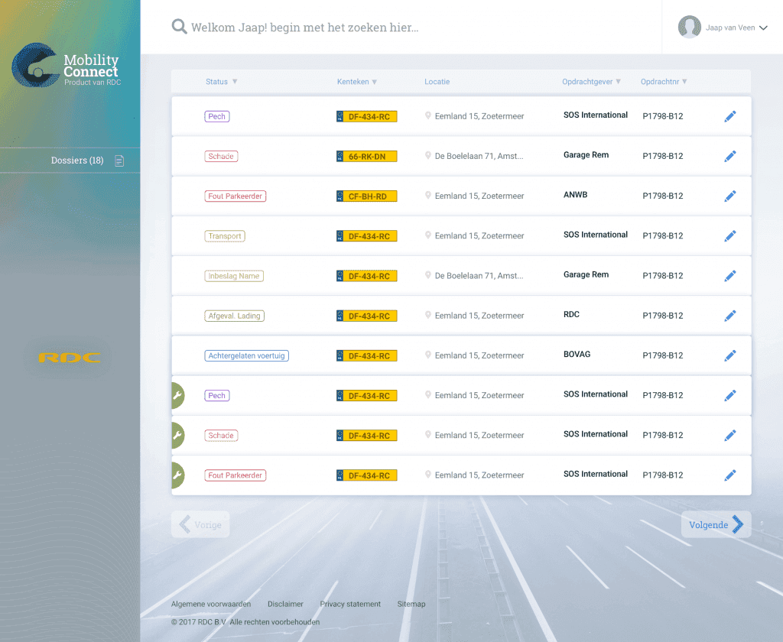Click the Vorige previous page button
Viewport: 783px width, 642px height.
point(200,524)
